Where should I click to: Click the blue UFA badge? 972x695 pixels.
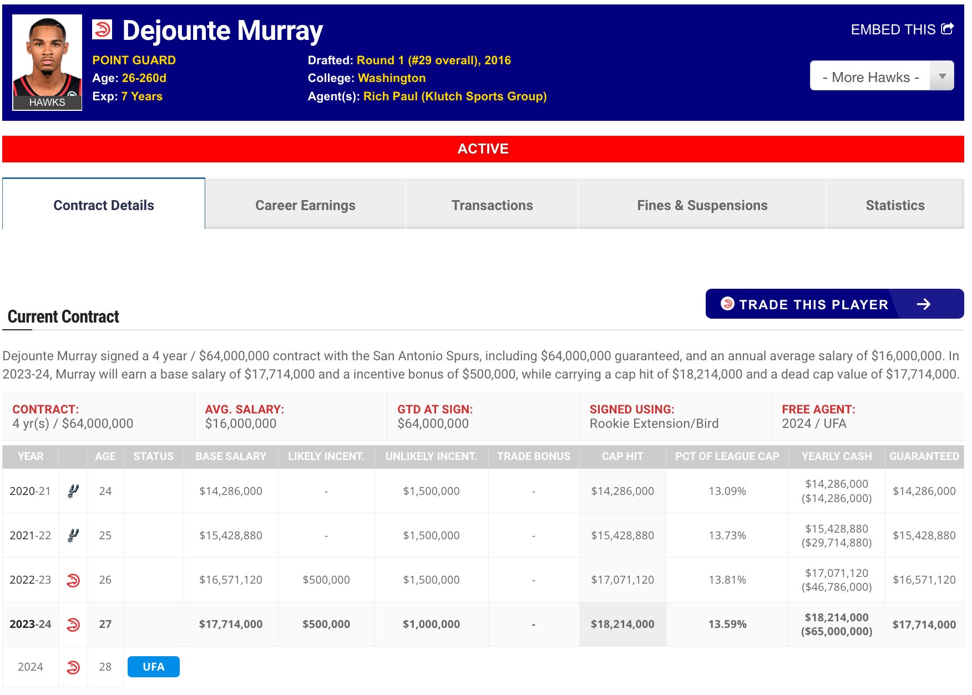154,667
